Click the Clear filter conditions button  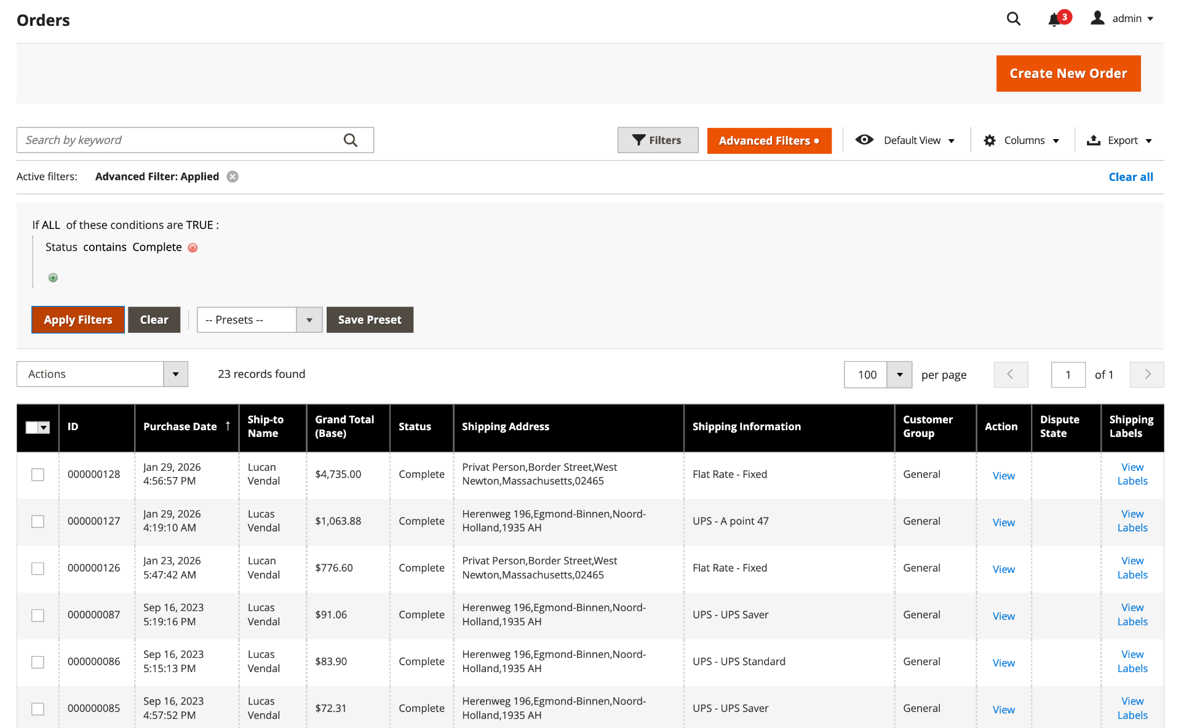click(154, 320)
